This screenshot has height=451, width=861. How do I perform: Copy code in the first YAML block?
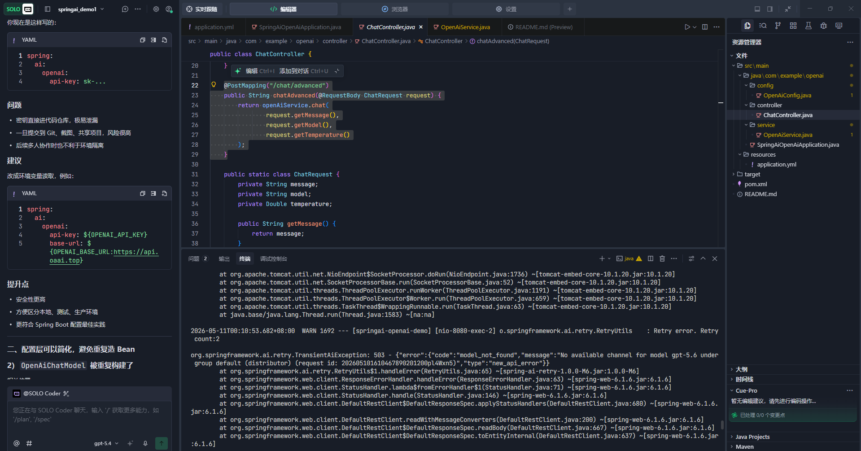click(143, 40)
